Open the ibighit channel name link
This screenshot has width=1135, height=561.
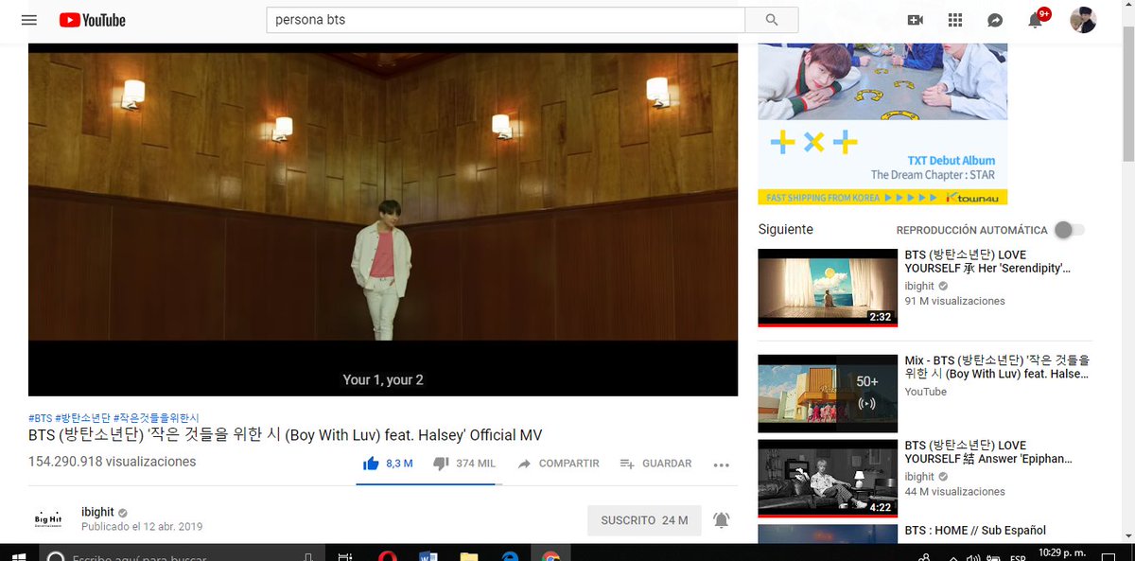tap(97, 512)
